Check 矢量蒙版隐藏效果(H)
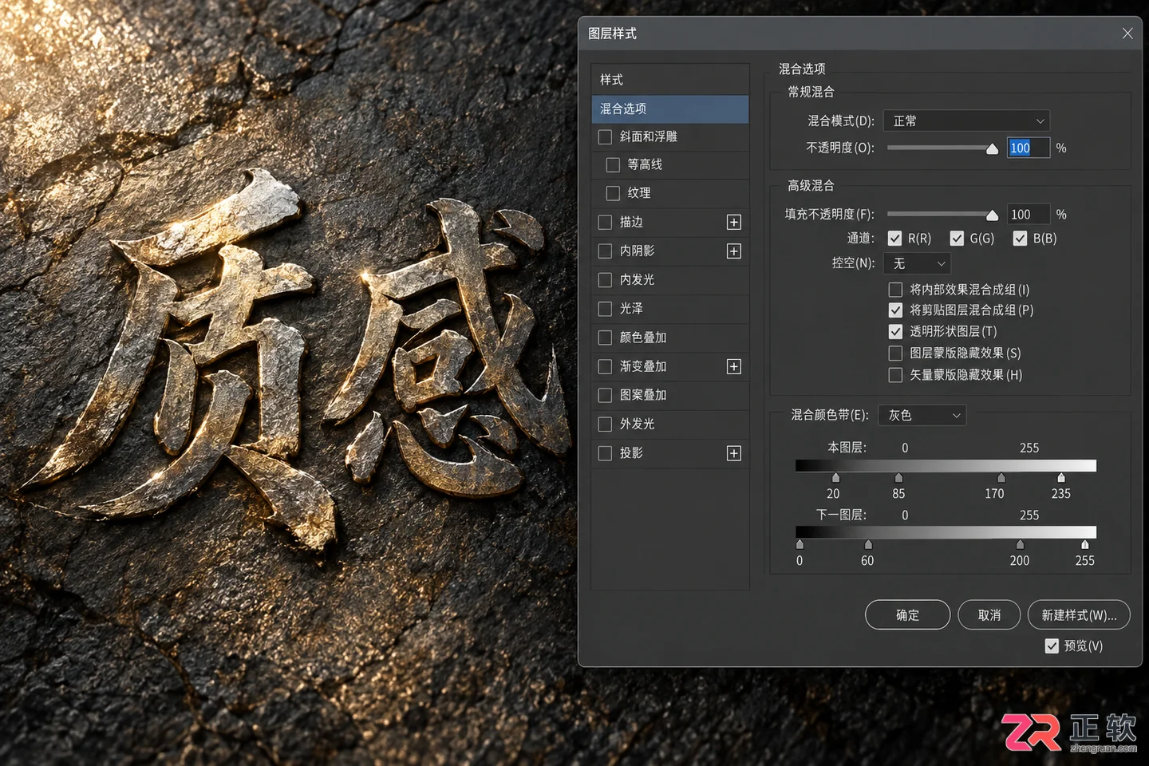1149x766 pixels. 896,375
